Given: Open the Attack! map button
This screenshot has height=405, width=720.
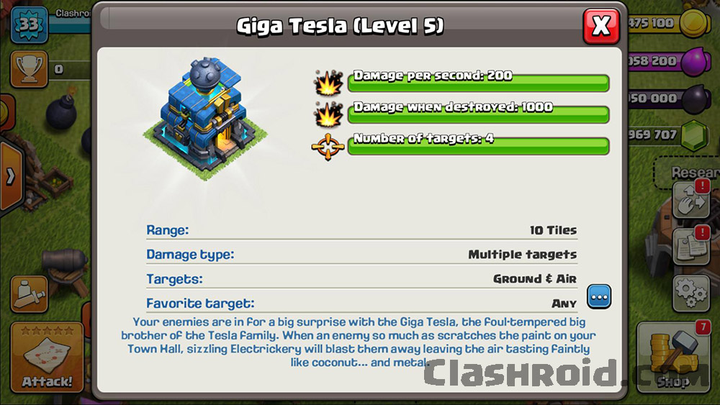Looking at the screenshot, I should click(x=47, y=358).
